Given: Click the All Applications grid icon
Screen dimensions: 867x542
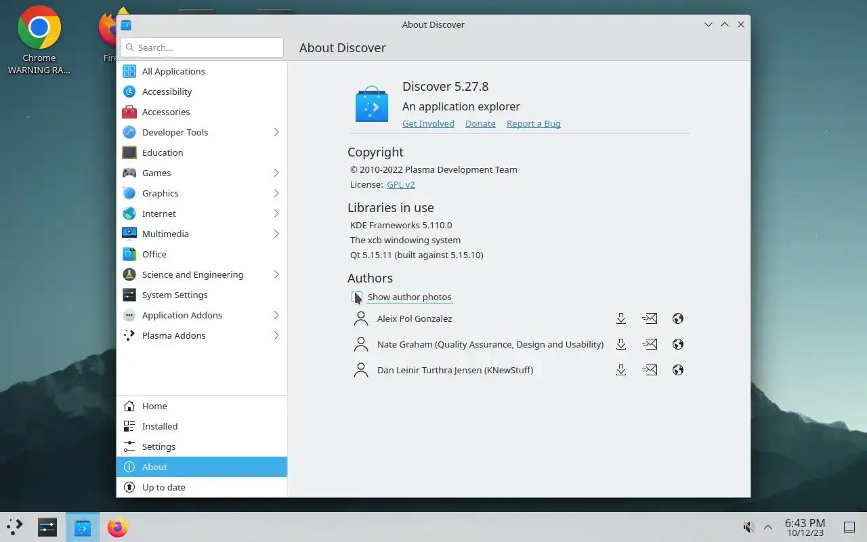Looking at the screenshot, I should (129, 71).
